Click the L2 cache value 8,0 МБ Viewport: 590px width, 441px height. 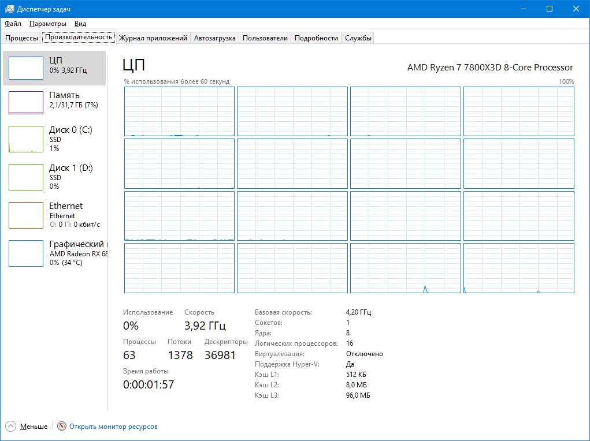pos(357,385)
